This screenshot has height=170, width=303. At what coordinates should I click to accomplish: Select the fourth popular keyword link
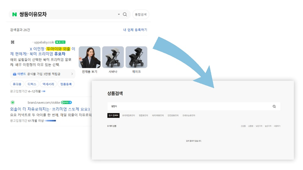pos(173,116)
